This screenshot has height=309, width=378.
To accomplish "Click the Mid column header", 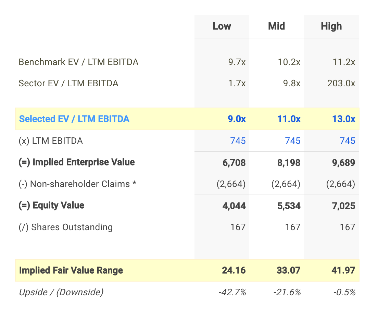I will [x=276, y=26].
